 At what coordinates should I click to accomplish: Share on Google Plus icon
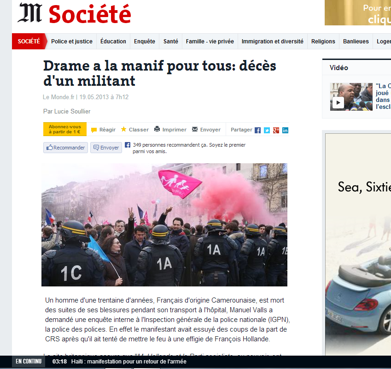[x=276, y=131]
